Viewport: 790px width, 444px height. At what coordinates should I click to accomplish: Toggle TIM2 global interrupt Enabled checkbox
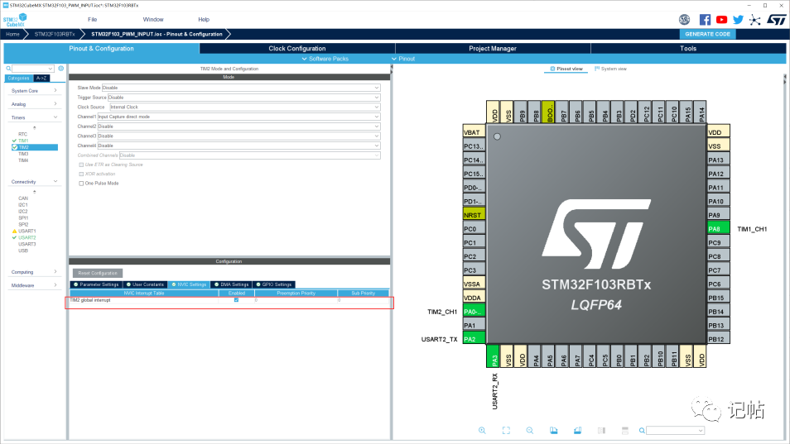236,300
